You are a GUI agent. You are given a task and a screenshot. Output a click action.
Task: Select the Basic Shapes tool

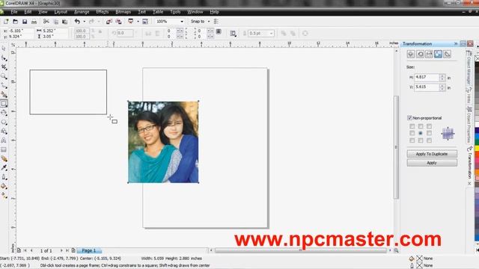(4, 132)
